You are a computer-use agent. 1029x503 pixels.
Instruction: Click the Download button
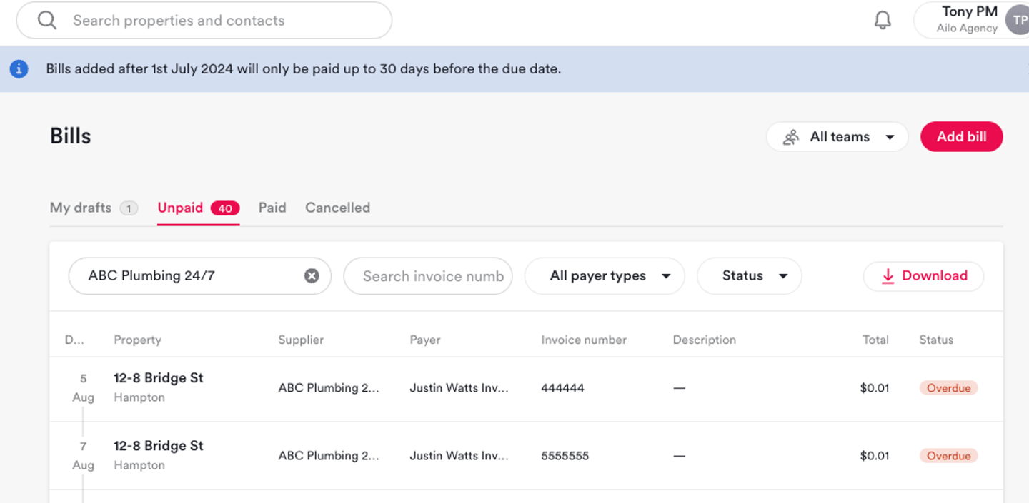coord(923,276)
